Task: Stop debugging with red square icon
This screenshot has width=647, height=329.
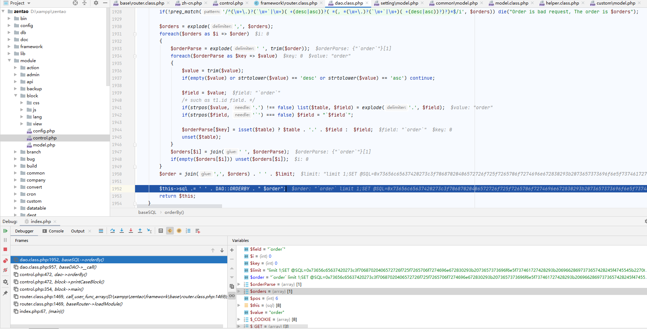Action: (x=5, y=249)
